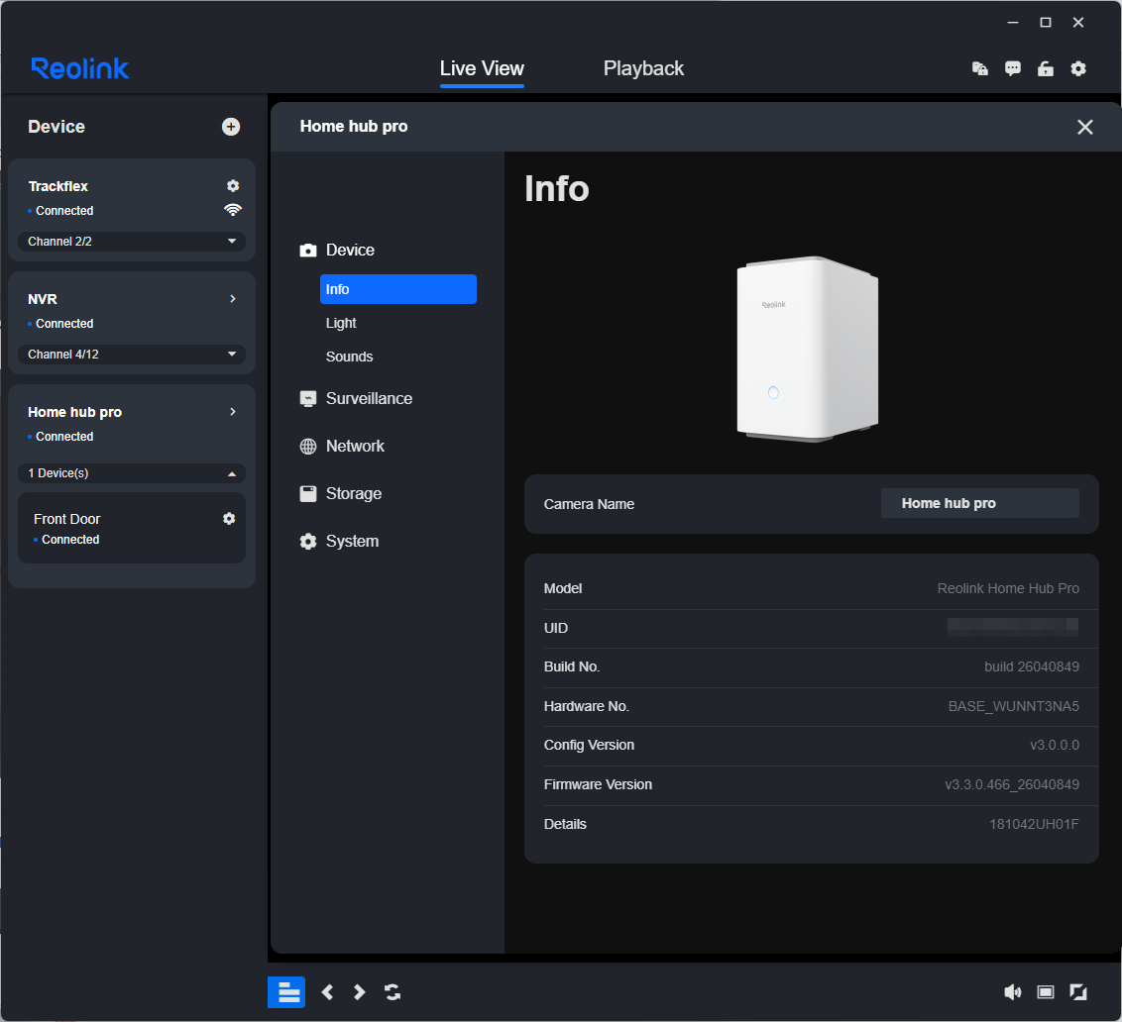The image size is (1122, 1022).
Task: Expand the System settings section
Action: pos(352,542)
